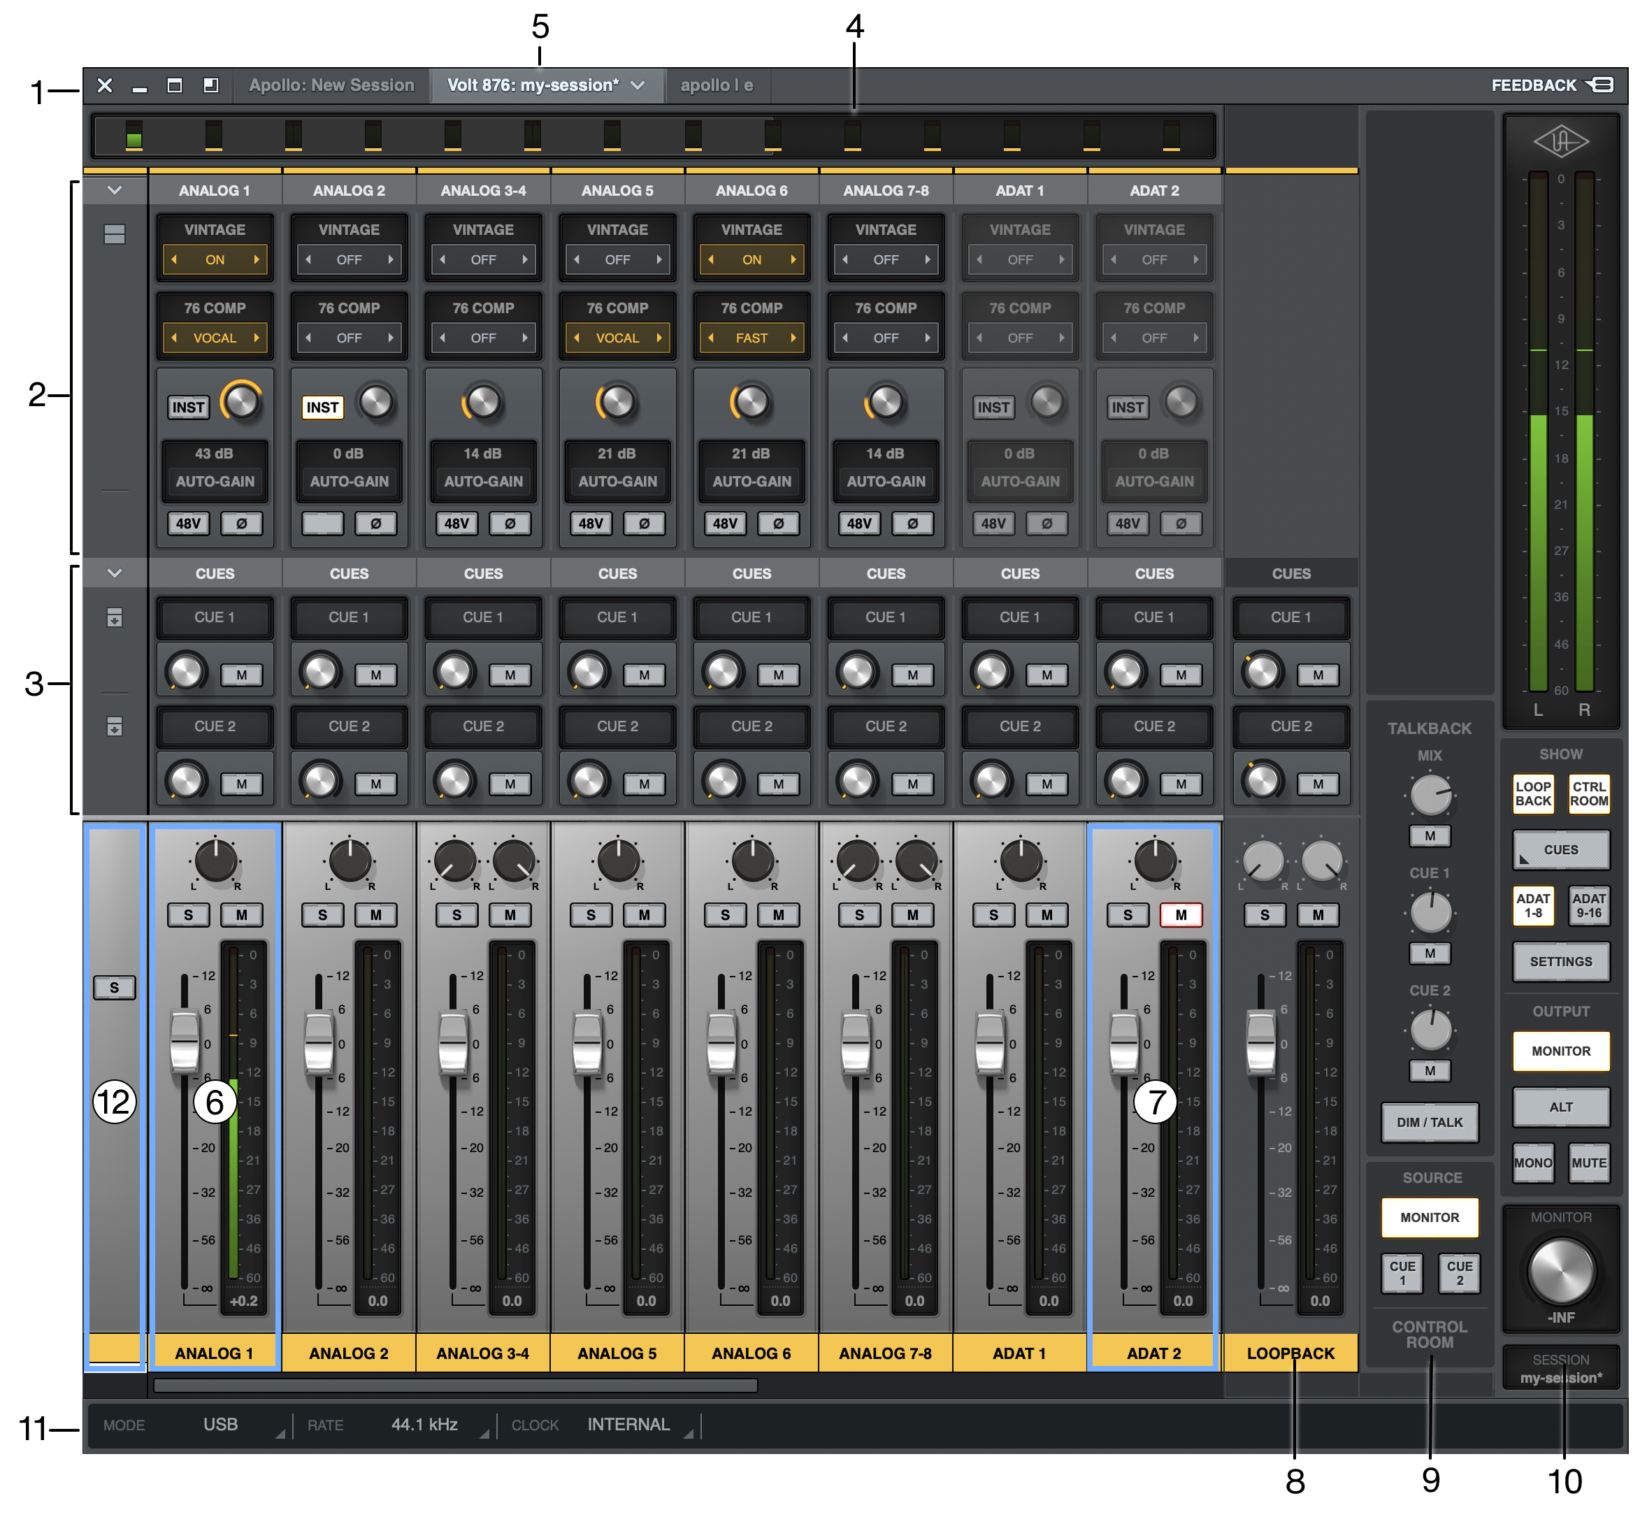This screenshot has height=1517, width=1647.
Task: Invert phase on the Analog 6 channel
Action: click(778, 523)
